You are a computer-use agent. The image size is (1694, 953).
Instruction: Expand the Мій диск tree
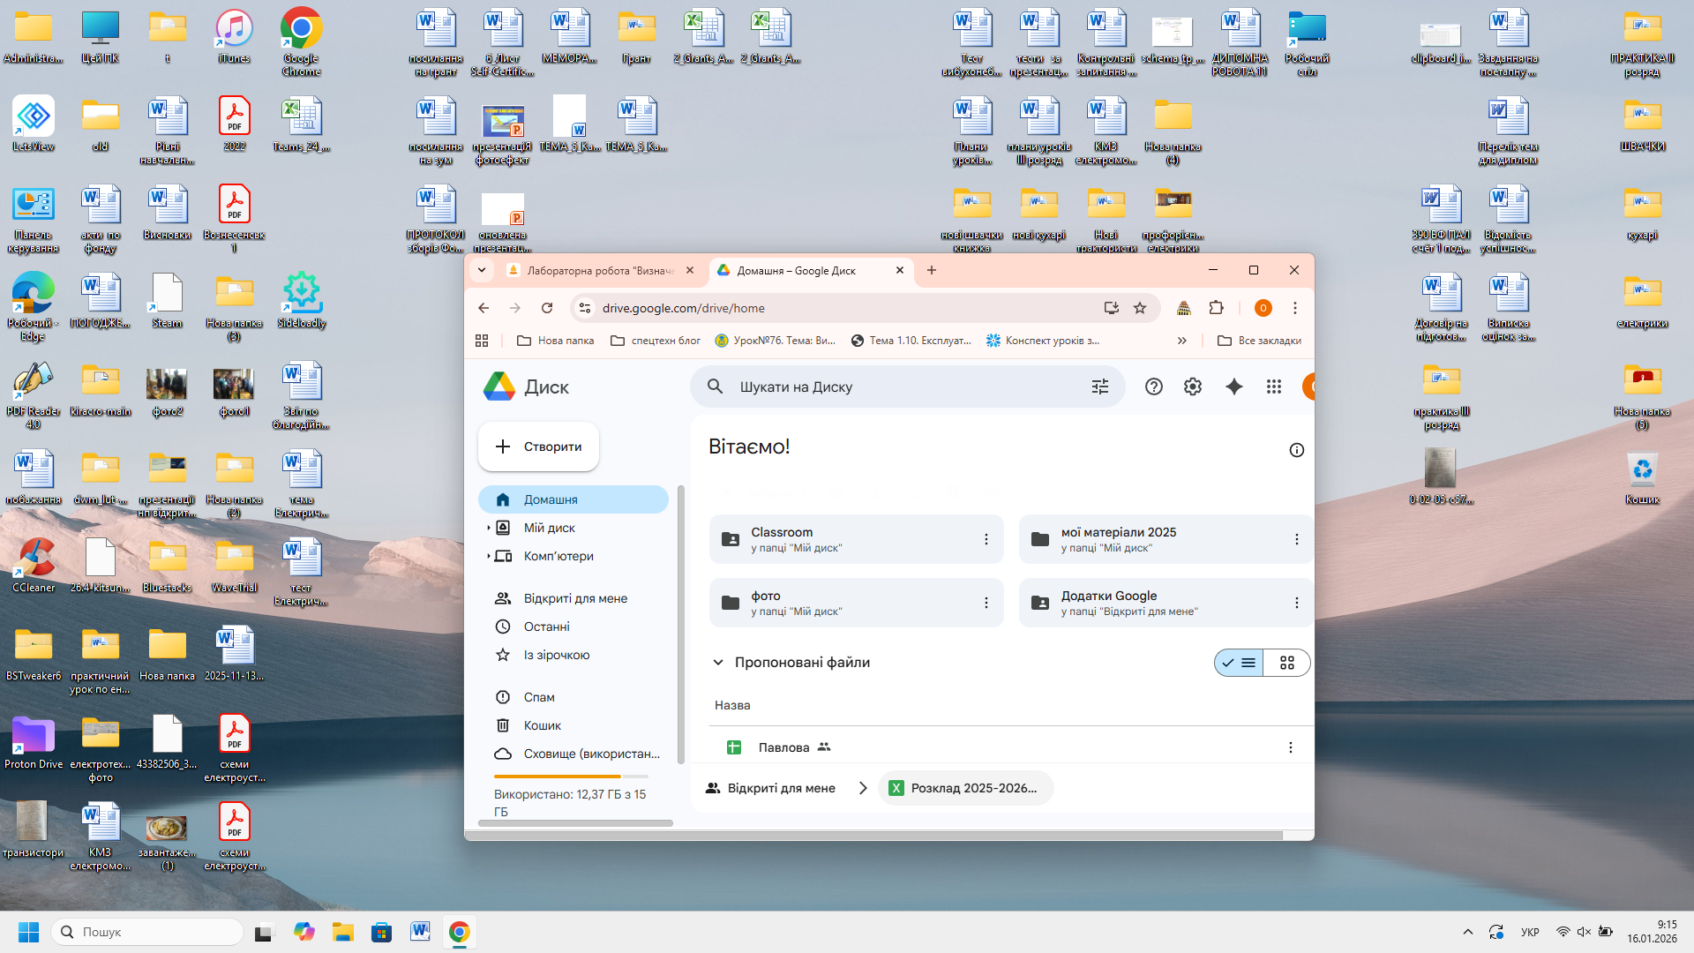pyautogui.click(x=488, y=528)
